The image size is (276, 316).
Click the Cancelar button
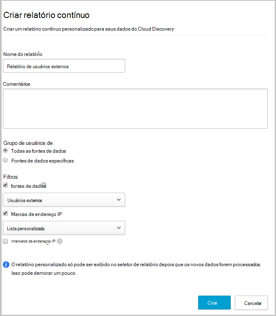[251, 303]
